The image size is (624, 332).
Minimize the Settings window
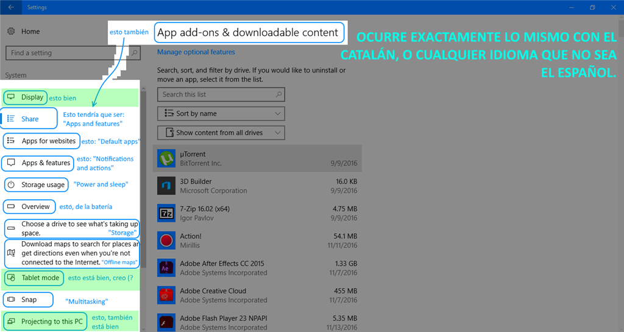(x=572, y=7)
